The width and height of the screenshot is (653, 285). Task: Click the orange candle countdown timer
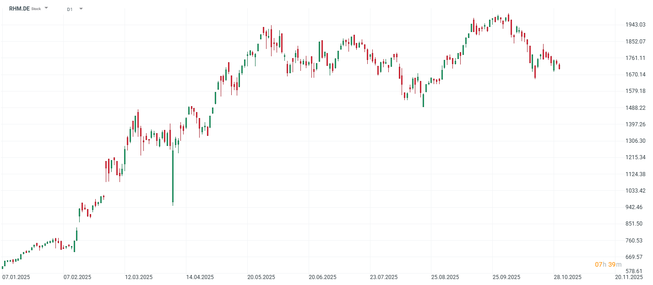(608, 264)
